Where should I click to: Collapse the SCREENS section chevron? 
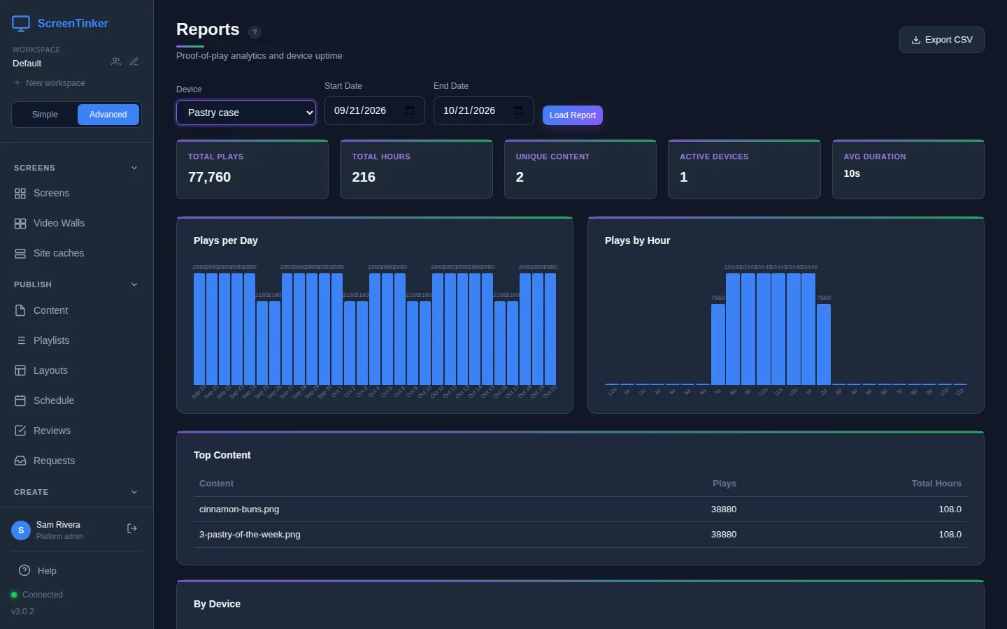click(134, 168)
